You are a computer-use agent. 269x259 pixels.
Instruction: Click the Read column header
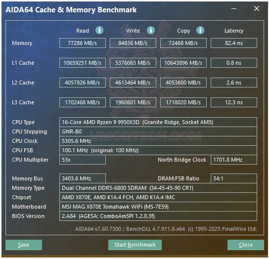(x=83, y=31)
